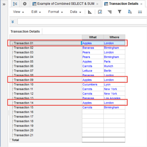
Task: Expand the formula bar double chevron
Action: coord(12,22)
